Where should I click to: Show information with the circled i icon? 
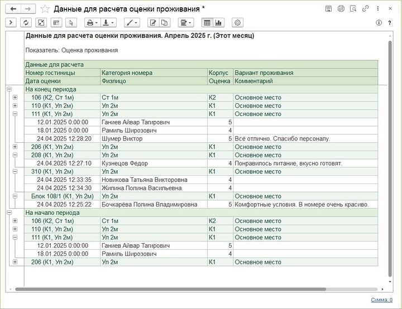click(x=379, y=23)
